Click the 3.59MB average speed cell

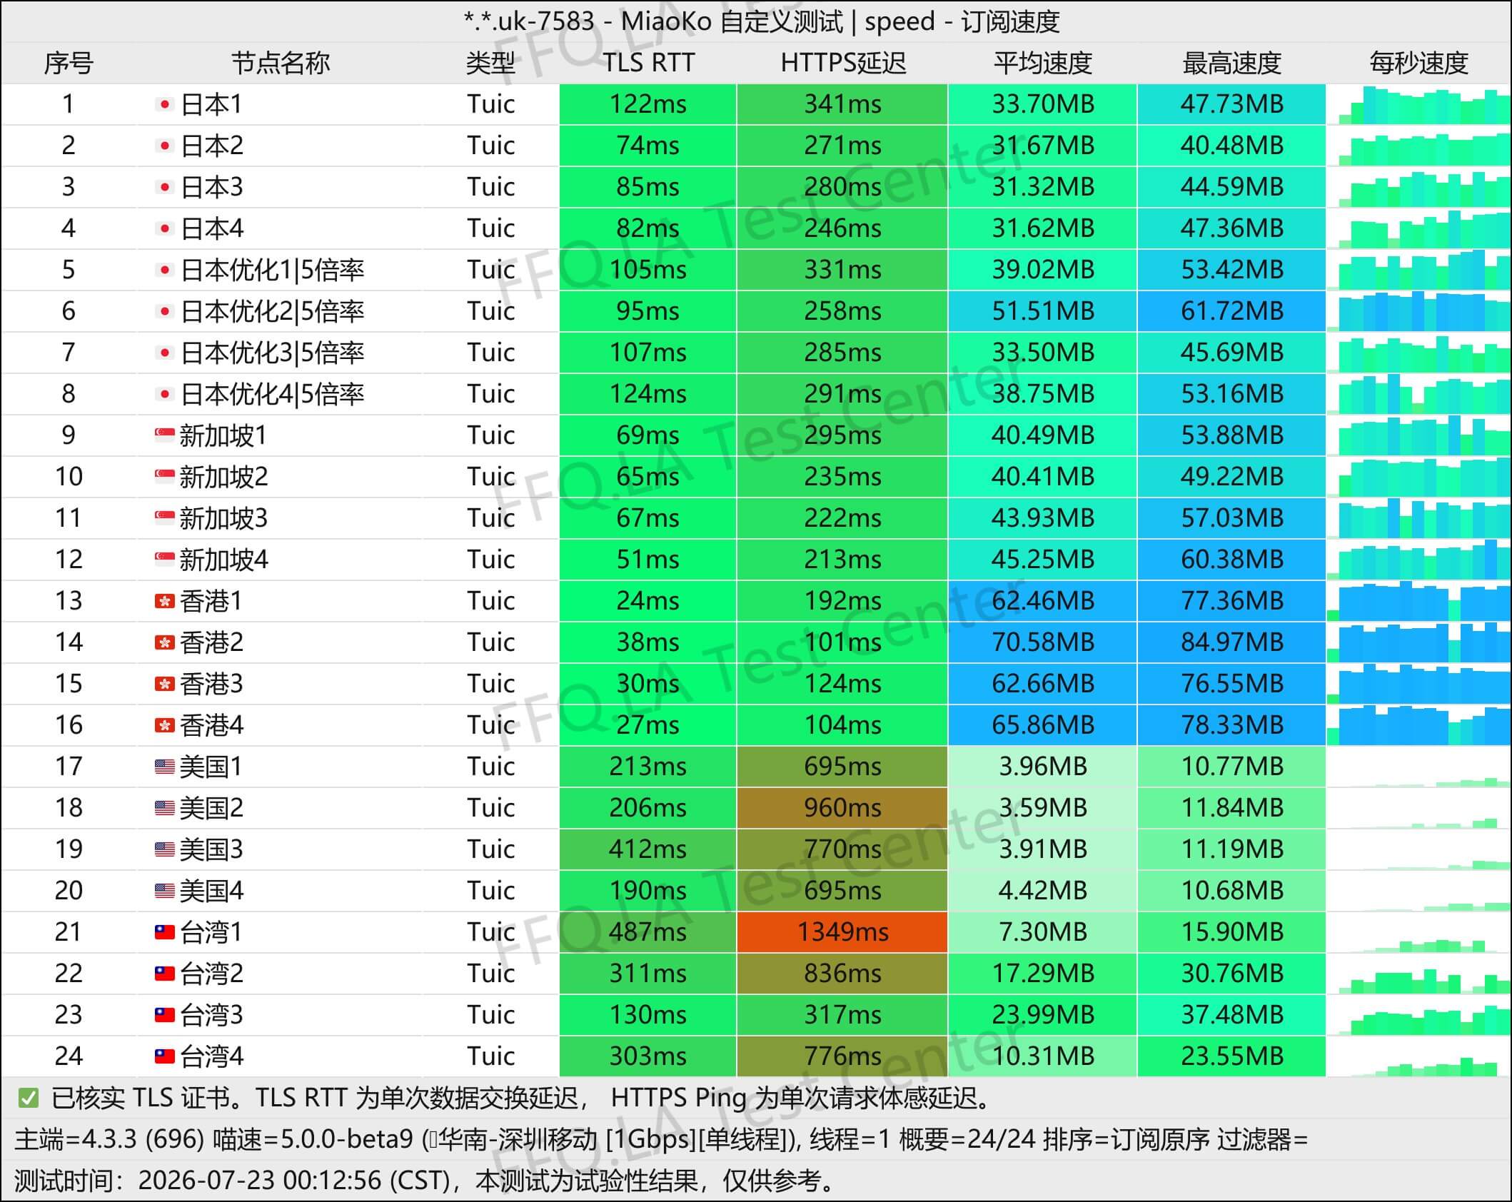click(1042, 808)
